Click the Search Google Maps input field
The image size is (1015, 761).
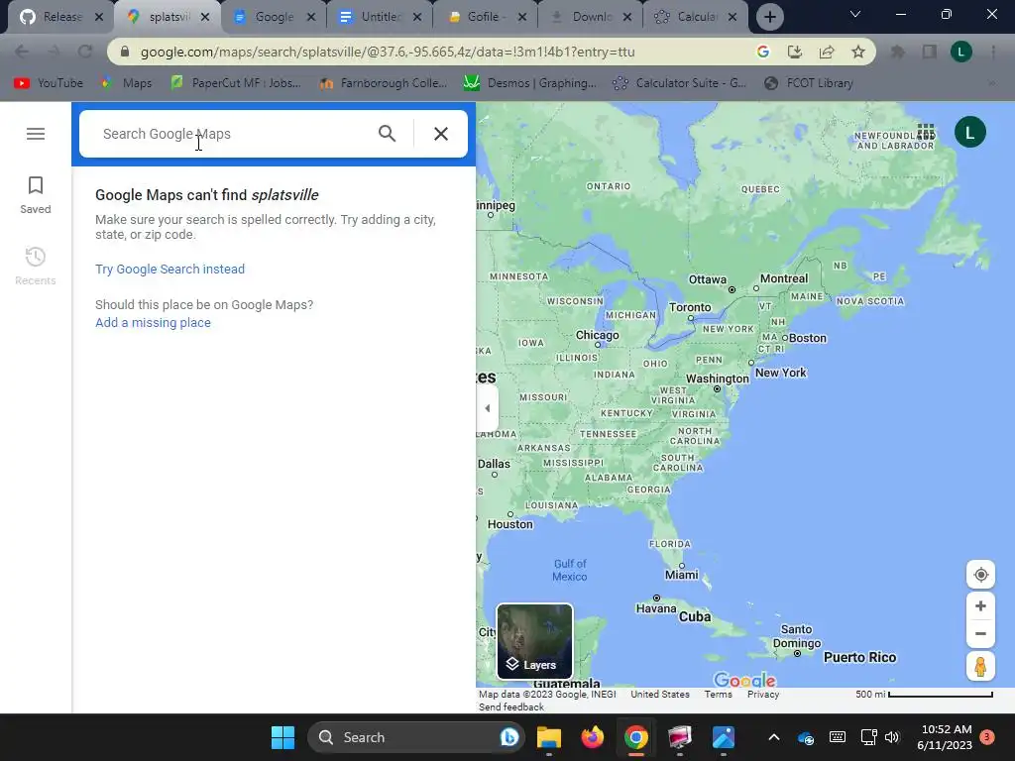click(x=233, y=134)
